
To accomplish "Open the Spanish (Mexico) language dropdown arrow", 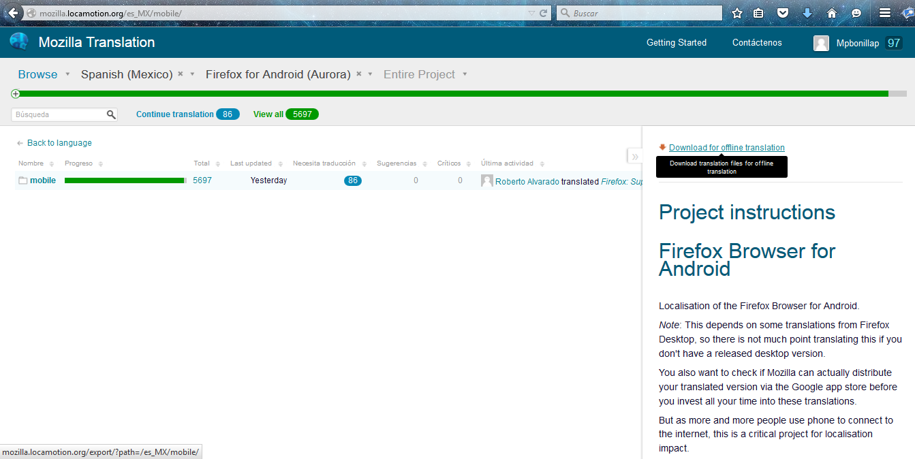I will (193, 74).
